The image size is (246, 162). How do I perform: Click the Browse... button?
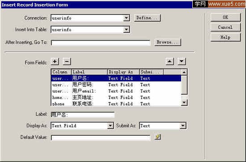pos(167,42)
